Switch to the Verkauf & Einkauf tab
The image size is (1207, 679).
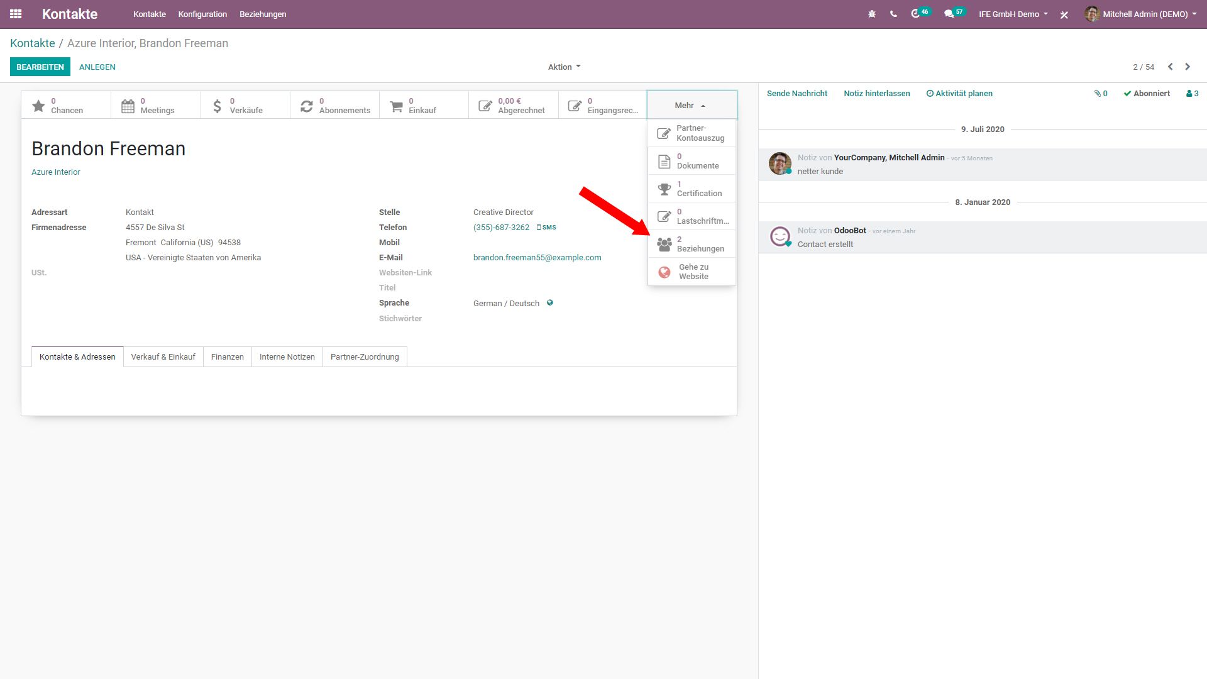(163, 357)
